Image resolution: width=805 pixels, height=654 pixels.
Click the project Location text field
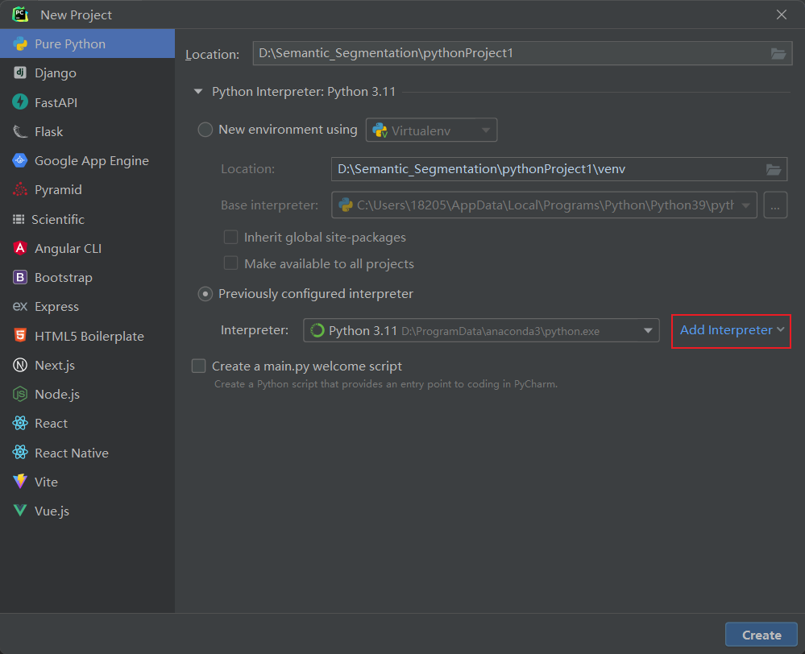(x=522, y=53)
